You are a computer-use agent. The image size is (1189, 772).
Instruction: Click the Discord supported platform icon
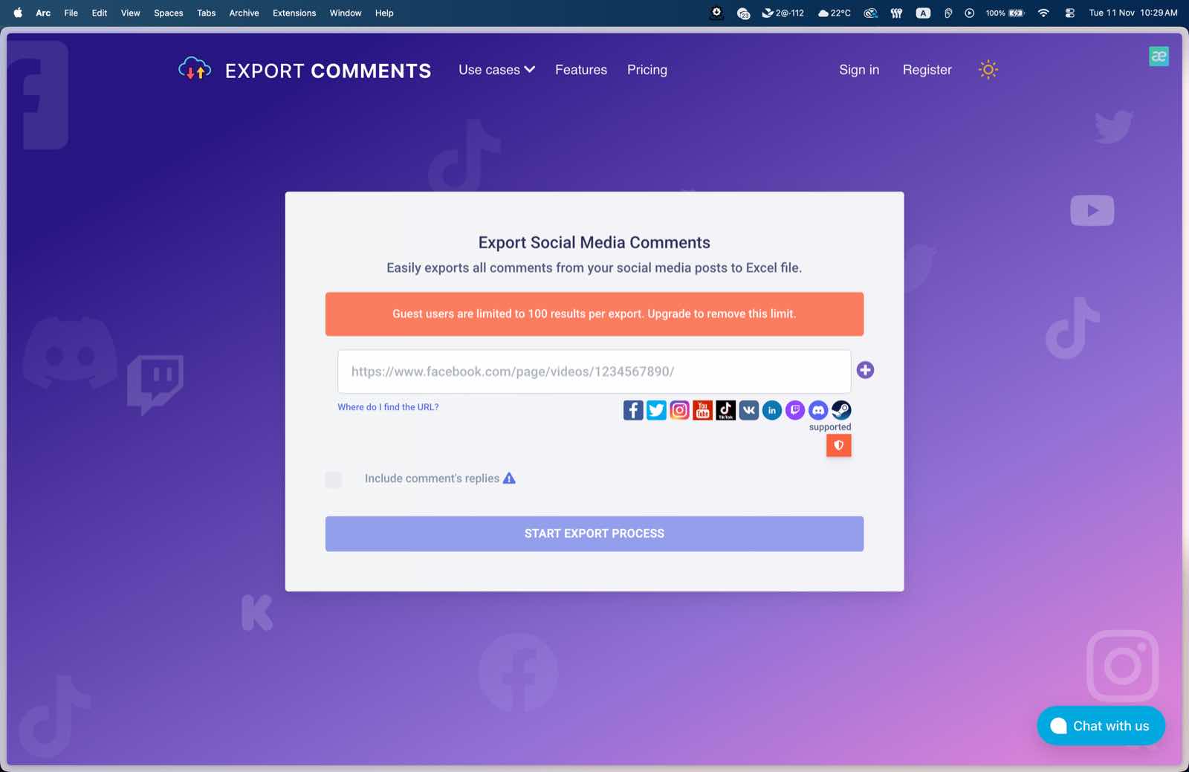pos(818,410)
